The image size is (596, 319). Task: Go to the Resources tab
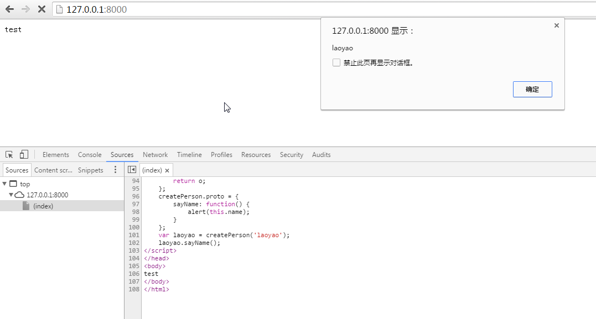point(256,155)
